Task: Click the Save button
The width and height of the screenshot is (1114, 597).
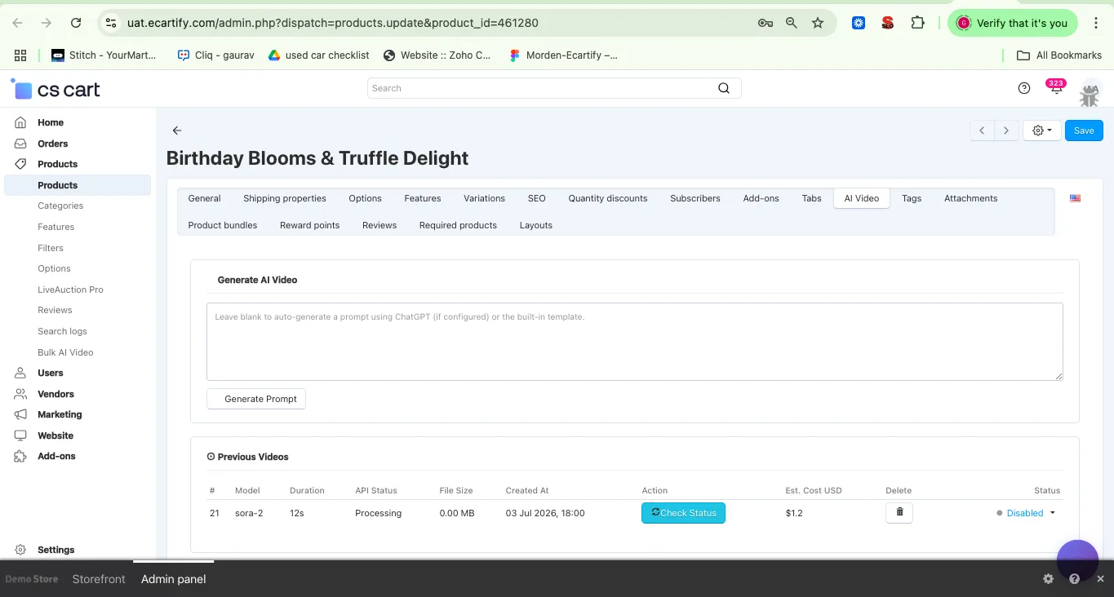Action: [x=1084, y=130]
